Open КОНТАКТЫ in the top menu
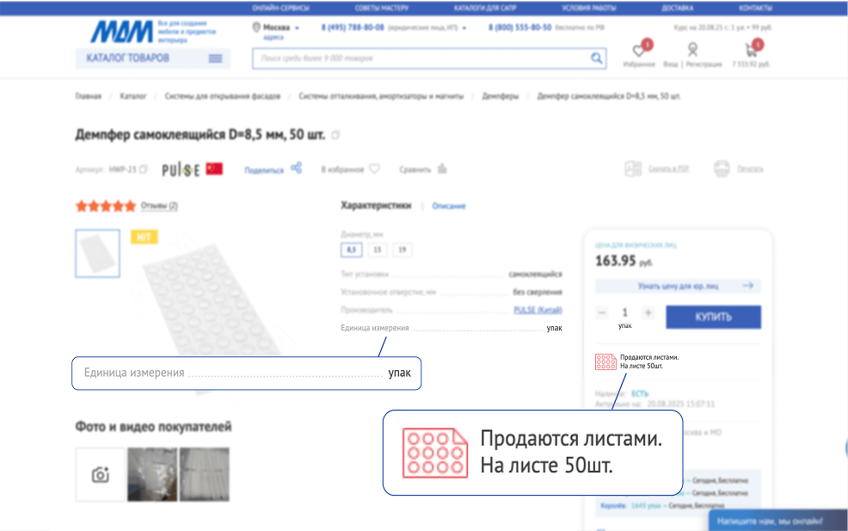Screen dimensions: 848x531 [755, 8]
